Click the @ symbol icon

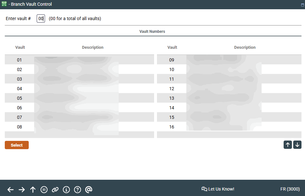click(89, 190)
